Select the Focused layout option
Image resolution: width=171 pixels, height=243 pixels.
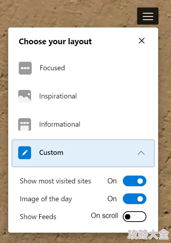click(x=52, y=68)
